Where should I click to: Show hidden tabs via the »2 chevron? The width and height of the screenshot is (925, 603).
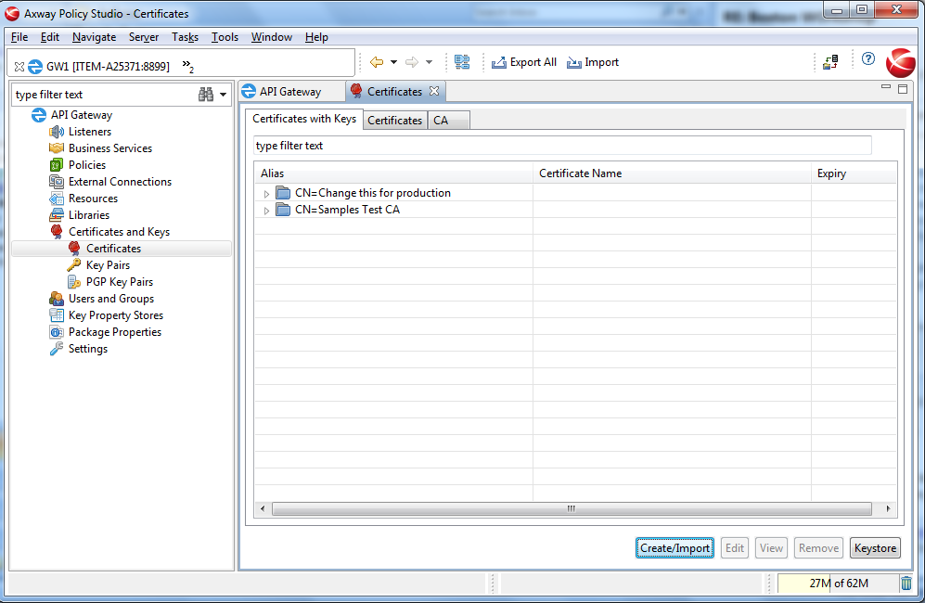pyautogui.click(x=187, y=66)
